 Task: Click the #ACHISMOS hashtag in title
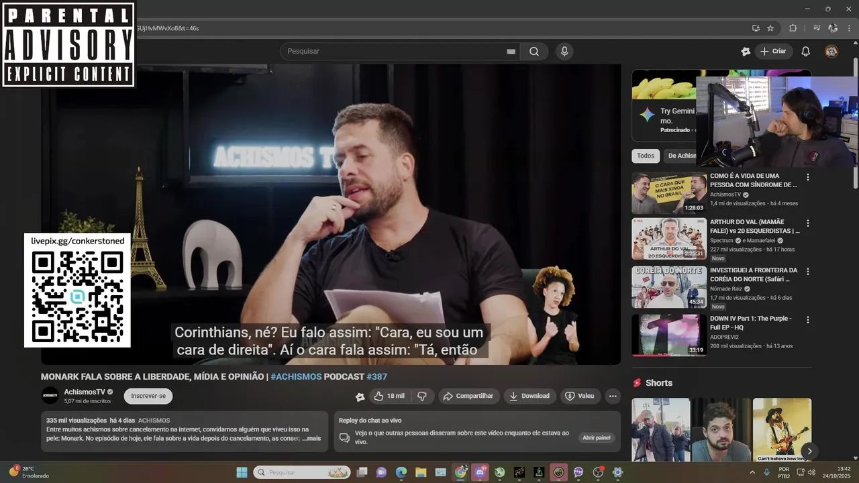(296, 376)
